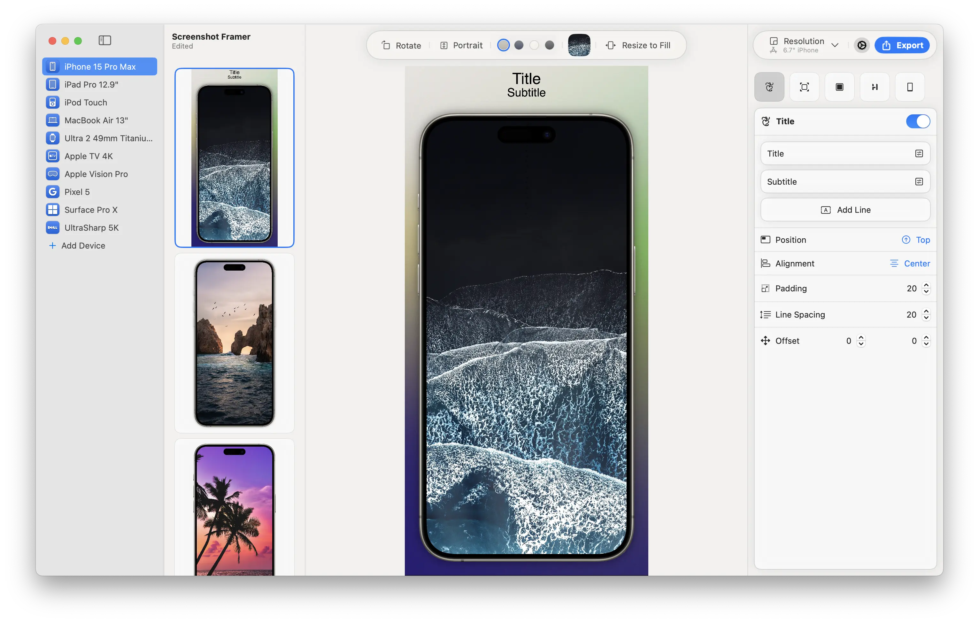Click the Subtitle field options icon
Image resolution: width=979 pixels, height=623 pixels.
pos(919,182)
